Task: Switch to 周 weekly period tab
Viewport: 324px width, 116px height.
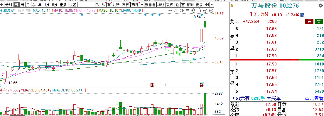Action: (x=22, y=4)
